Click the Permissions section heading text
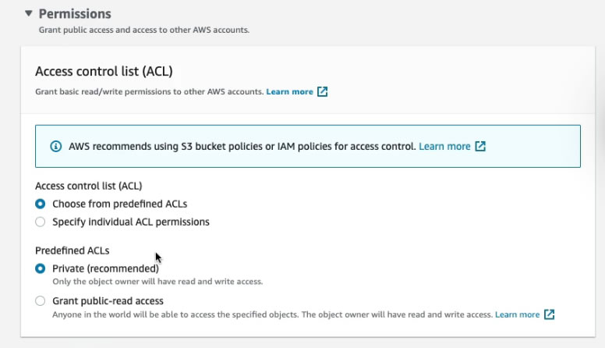605x348 pixels. 75,14
